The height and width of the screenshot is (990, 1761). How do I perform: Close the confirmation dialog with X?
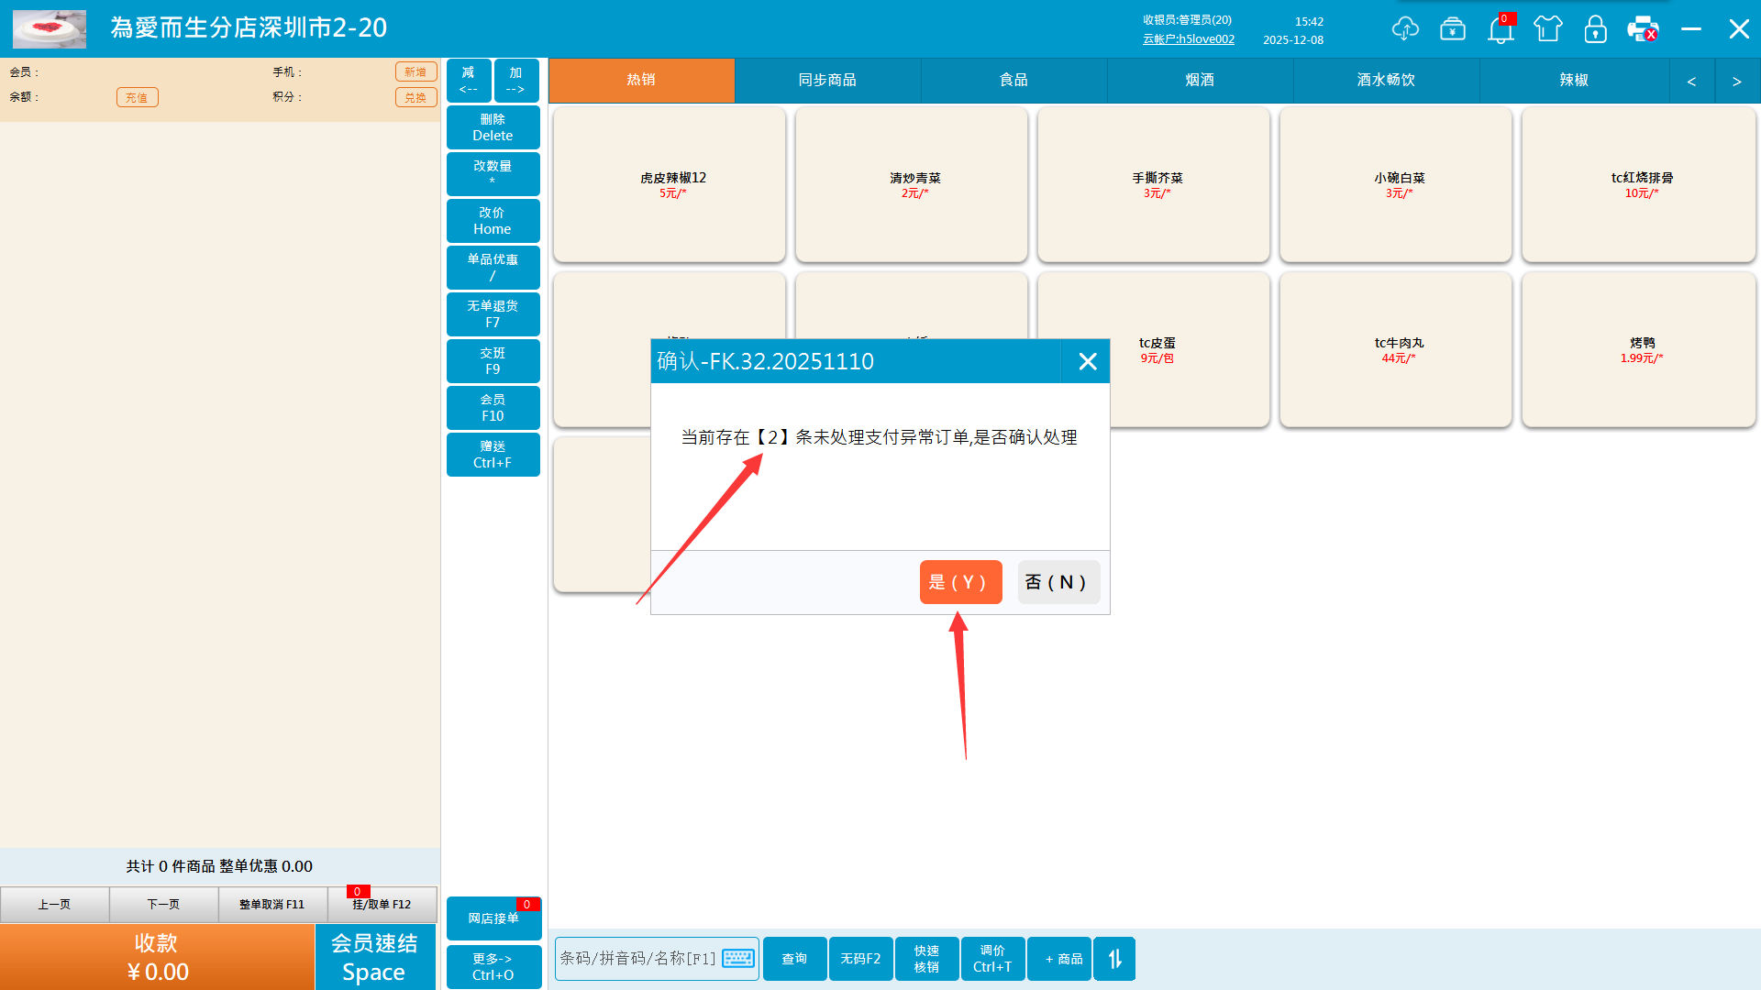point(1088,362)
